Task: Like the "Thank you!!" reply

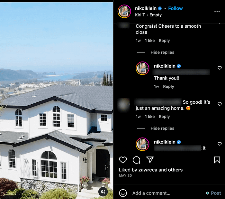Action: pyautogui.click(x=220, y=68)
